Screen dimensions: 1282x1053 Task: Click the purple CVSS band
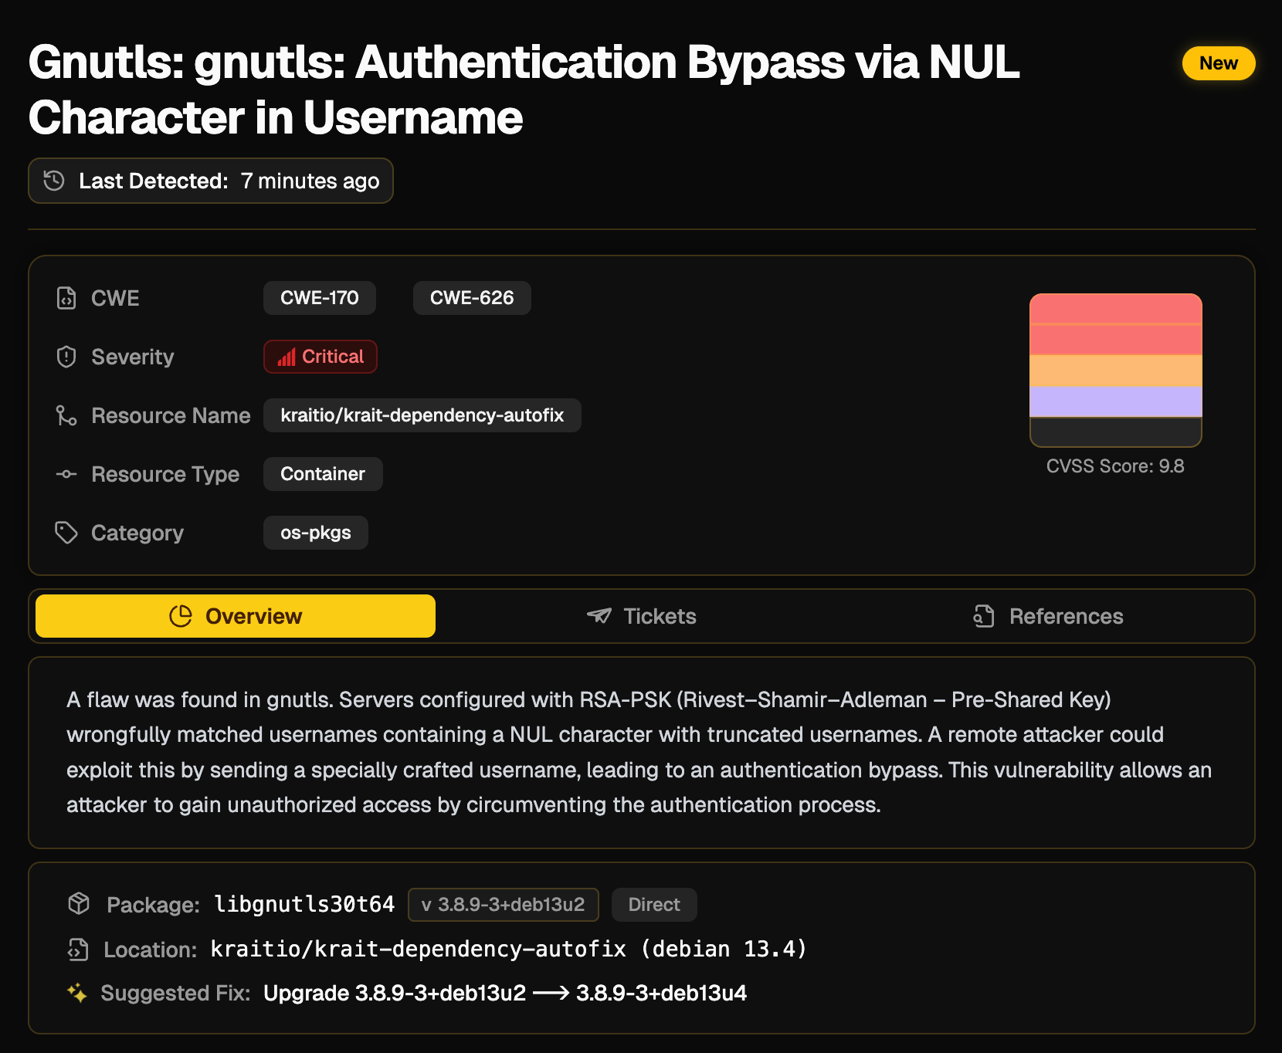pos(1116,401)
